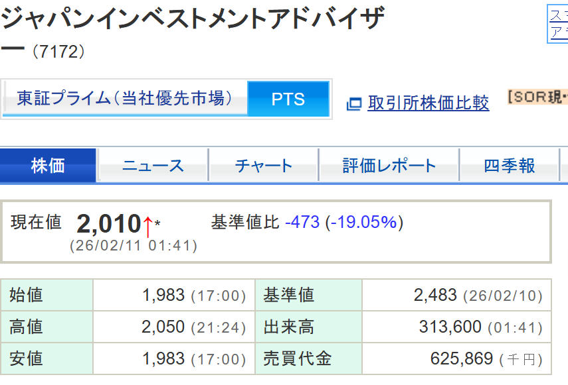Viewport: 568px width, 385px height.
Task: Click the partially visible link at top right
Action: tap(558, 24)
